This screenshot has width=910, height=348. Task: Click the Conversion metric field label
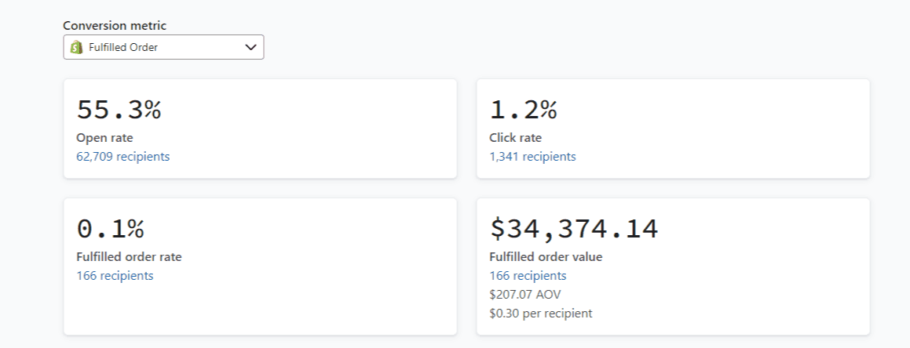click(x=115, y=25)
